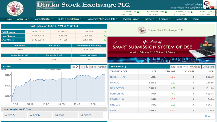The image size is (217, 122).
Task: Click the More... link below share prices
Action: [x=208, y=116]
